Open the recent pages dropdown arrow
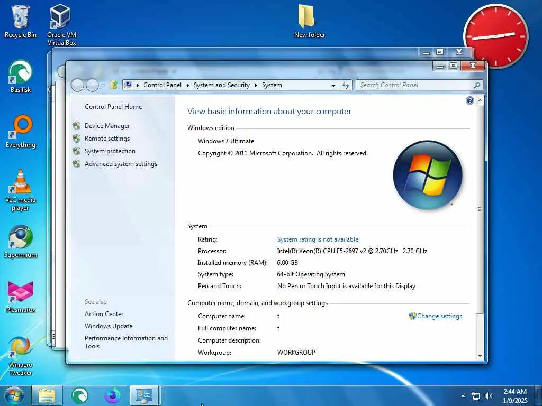 pos(103,85)
